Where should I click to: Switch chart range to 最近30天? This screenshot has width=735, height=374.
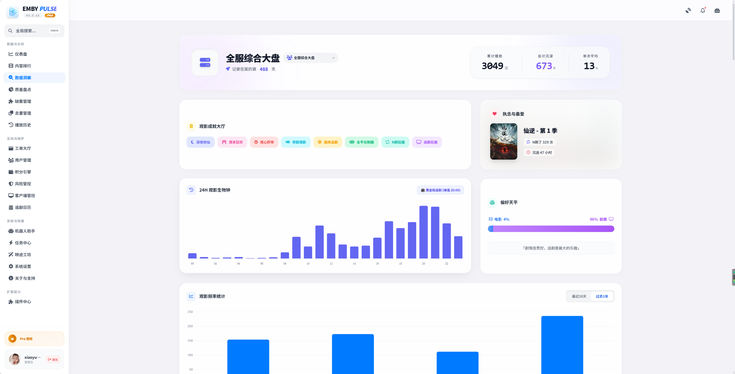[x=579, y=296]
